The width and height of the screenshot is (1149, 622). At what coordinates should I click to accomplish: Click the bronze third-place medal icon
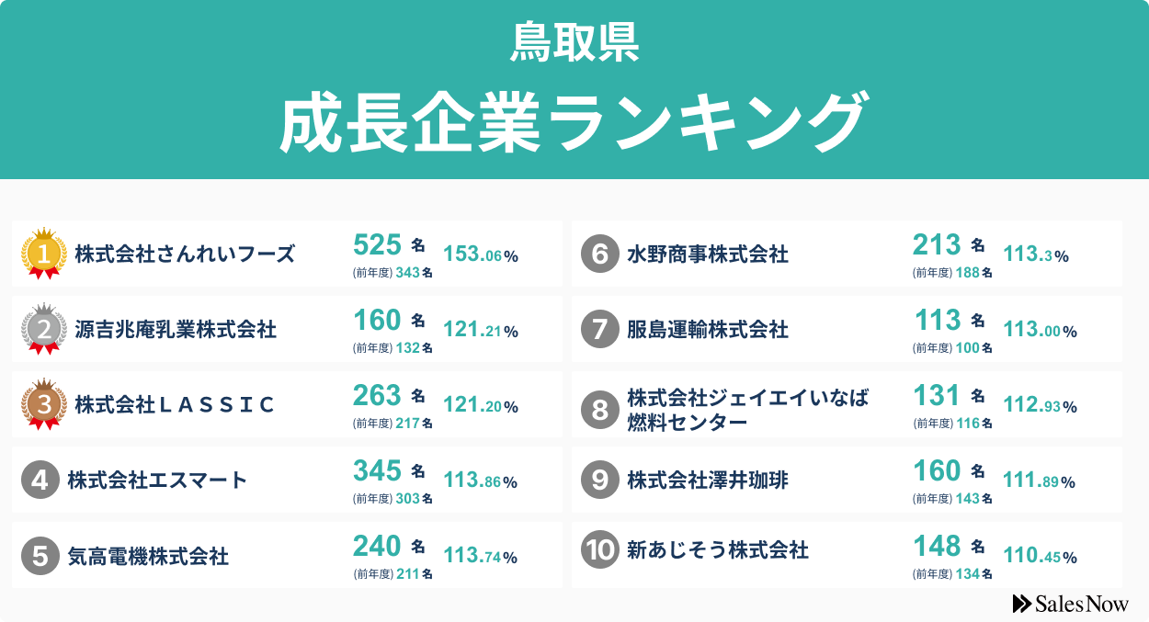pyautogui.click(x=43, y=404)
